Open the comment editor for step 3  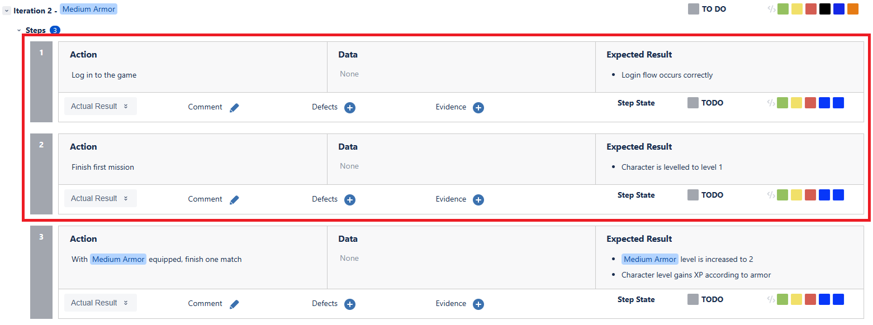tap(234, 304)
